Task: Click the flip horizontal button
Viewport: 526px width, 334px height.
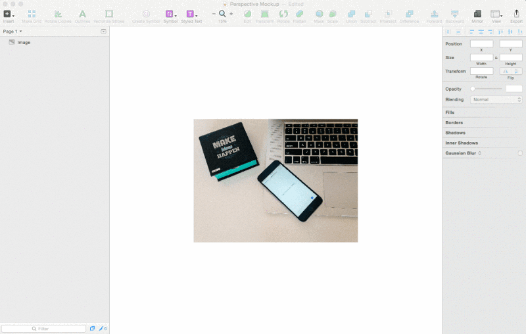Action: (x=506, y=71)
